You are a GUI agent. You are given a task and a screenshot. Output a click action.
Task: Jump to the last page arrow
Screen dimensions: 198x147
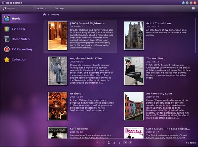click(x=130, y=143)
